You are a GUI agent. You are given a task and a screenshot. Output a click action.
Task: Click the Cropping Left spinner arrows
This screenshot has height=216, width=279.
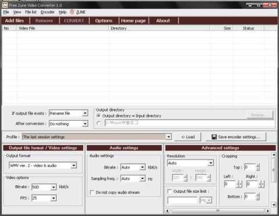point(239,184)
